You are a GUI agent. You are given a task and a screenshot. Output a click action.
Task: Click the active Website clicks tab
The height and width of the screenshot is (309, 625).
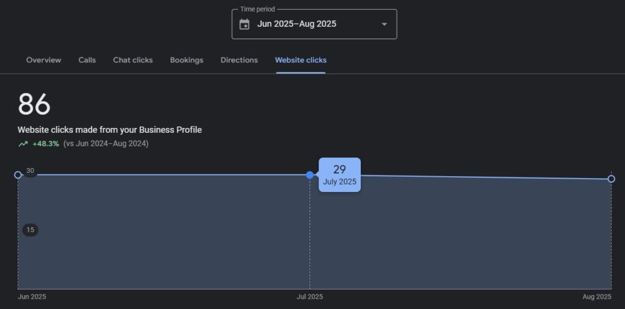[x=300, y=60]
